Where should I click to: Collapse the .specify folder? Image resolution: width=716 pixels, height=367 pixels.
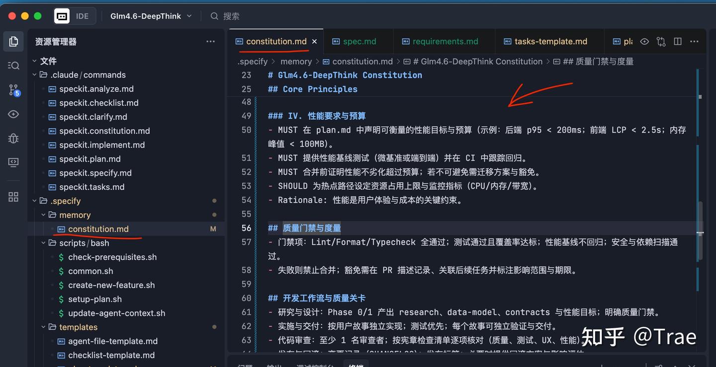coord(34,201)
